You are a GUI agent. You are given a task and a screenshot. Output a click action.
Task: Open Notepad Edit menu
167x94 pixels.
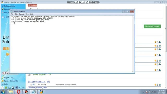(x=16, y=14)
